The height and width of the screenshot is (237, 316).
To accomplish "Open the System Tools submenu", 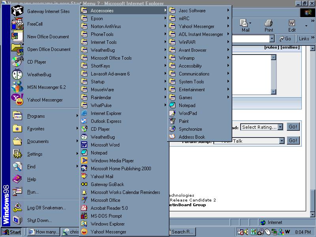I will coord(199,82).
